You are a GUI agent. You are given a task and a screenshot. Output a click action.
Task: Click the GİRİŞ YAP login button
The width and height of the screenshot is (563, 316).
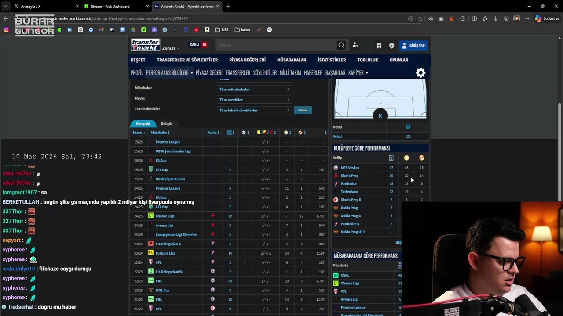click(413, 45)
